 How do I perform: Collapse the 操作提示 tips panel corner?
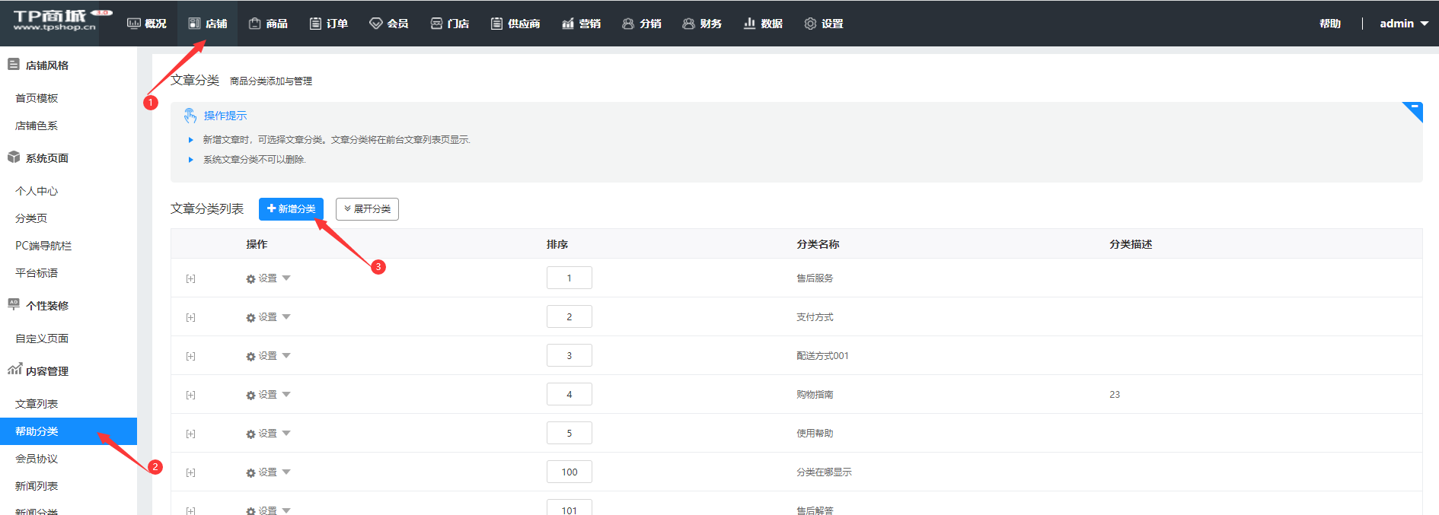point(1414,110)
